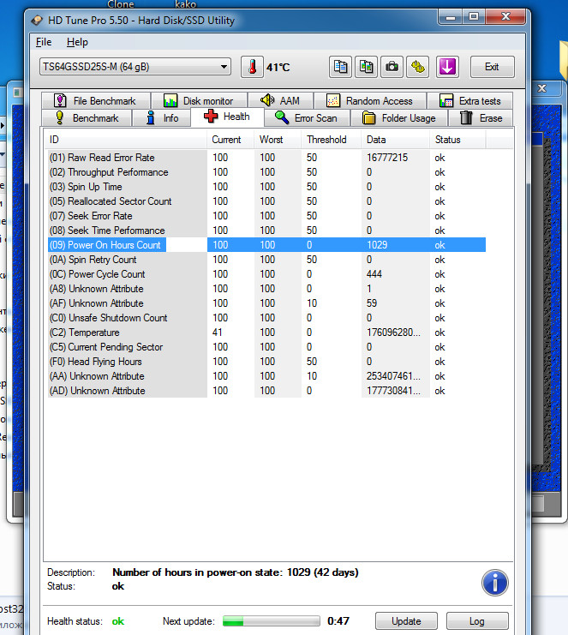Viewport: 568px width, 635px height.
Task: Click the Exit button
Action: tap(493, 67)
